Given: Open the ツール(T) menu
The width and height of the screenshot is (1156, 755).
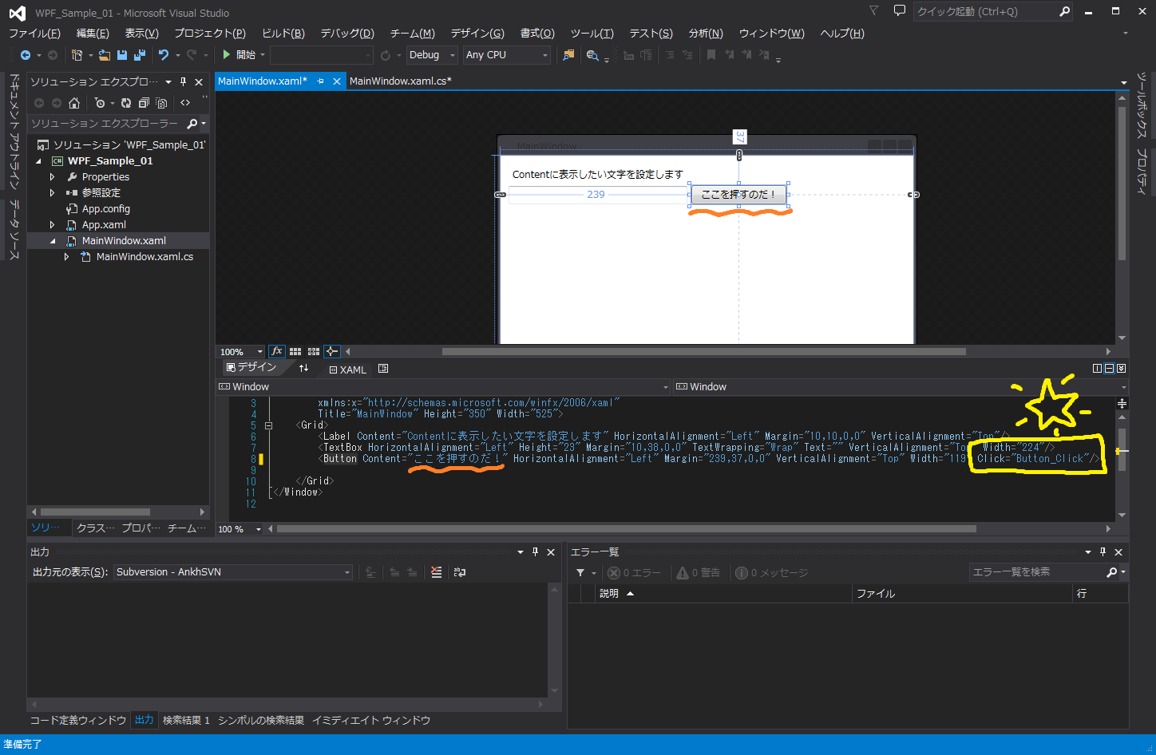Looking at the screenshot, I should 592,34.
